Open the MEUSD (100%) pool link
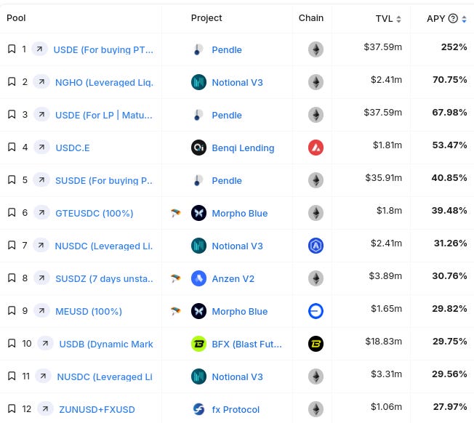This screenshot has width=474, height=423. [x=89, y=312]
